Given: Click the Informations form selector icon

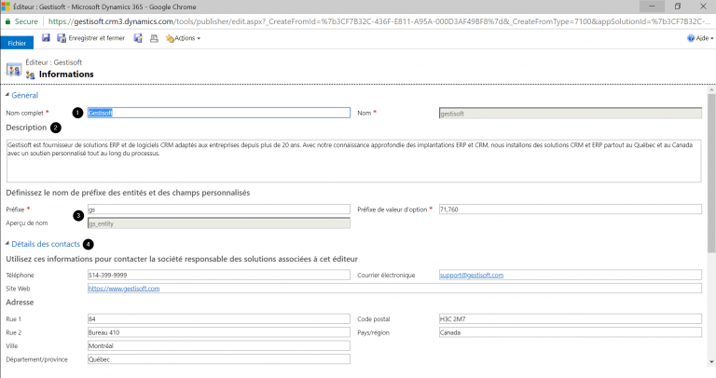Looking at the screenshot, I should [31, 74].
